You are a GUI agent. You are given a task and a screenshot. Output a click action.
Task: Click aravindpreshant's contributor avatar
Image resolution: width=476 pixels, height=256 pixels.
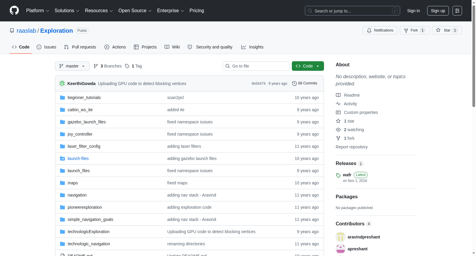click(341, 237)
